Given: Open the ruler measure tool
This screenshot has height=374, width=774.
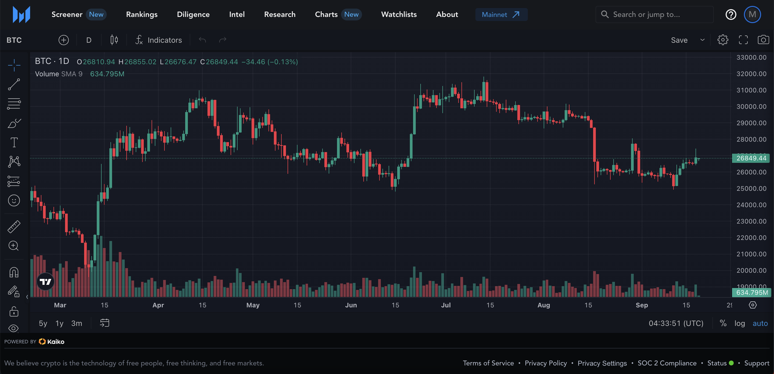Looking at the screenshot, I should tap(14, 227).
